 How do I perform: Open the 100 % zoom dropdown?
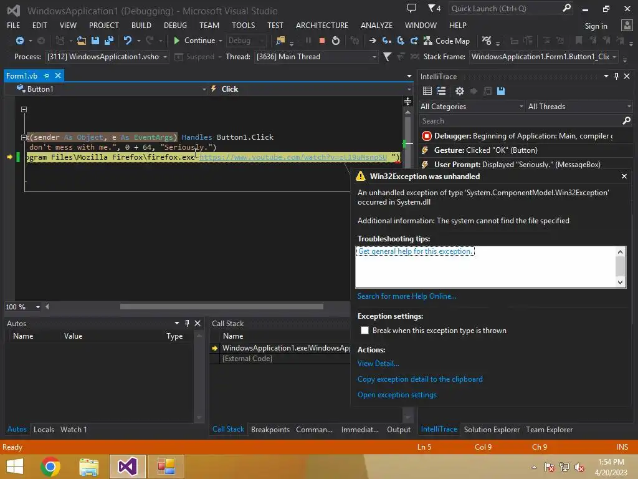pyautogui.click(x=37, y=307)
